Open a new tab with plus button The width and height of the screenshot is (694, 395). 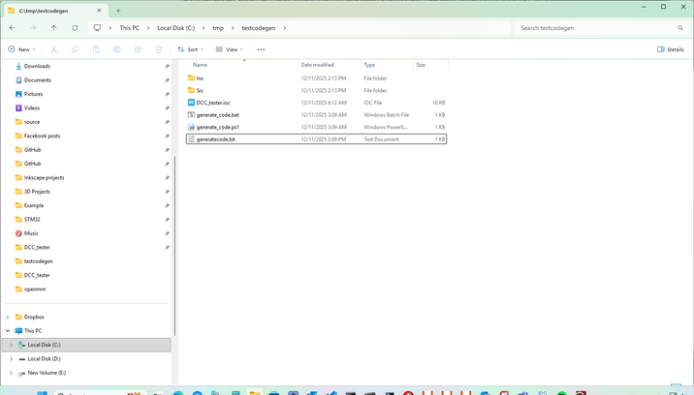tap(118, 11)
